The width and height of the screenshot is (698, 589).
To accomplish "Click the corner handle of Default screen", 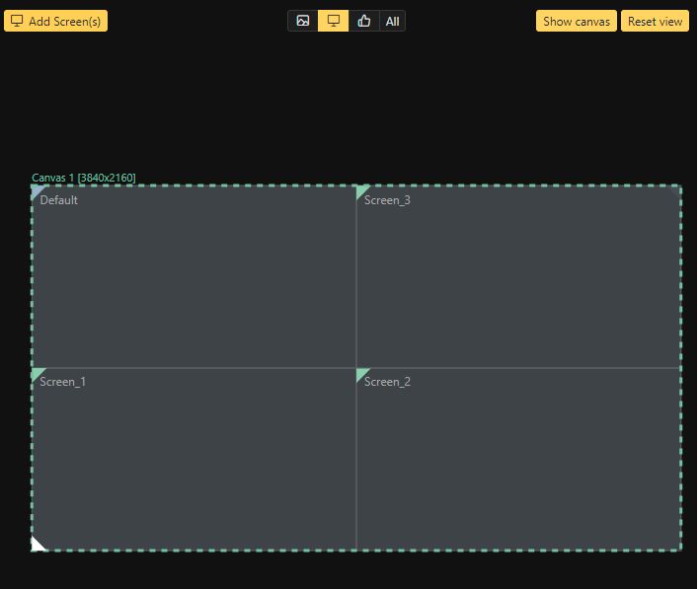I will coord(37,191).
